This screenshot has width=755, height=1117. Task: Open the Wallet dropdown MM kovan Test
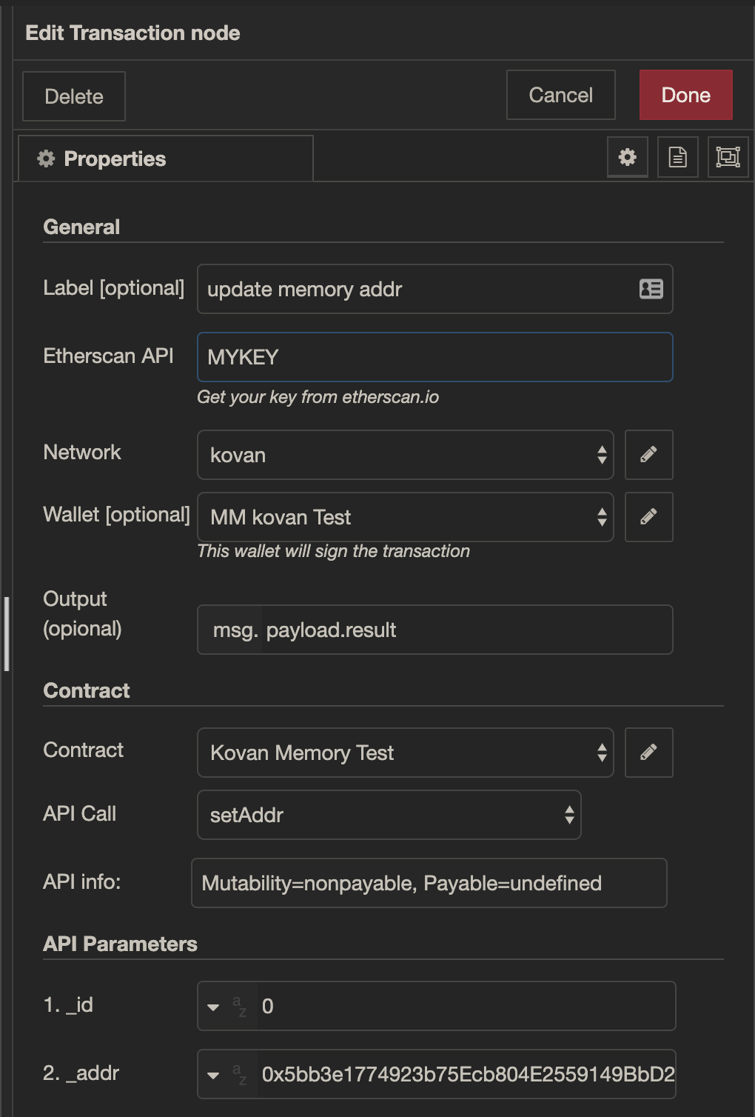click(405, 517)
